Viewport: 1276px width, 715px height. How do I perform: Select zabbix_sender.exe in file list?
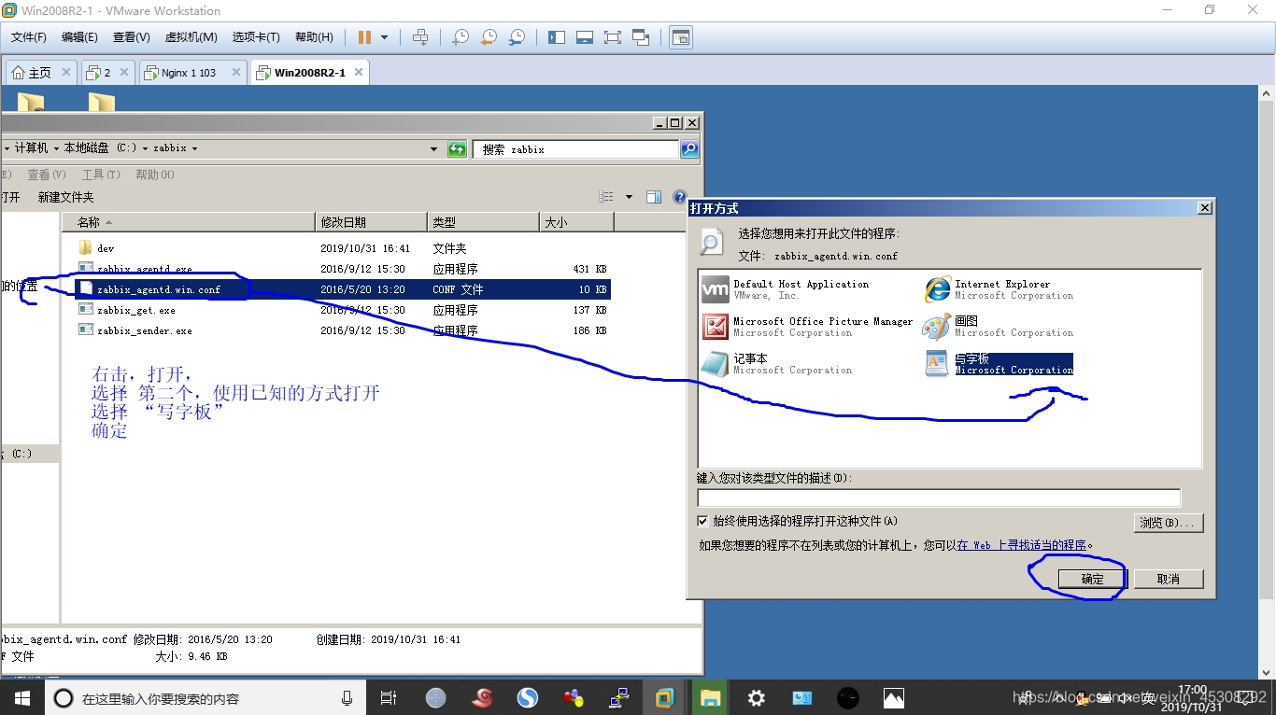tap(343, 330)
